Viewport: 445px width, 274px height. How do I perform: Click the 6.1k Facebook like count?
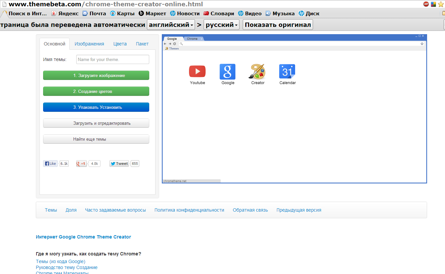point(64,164)
